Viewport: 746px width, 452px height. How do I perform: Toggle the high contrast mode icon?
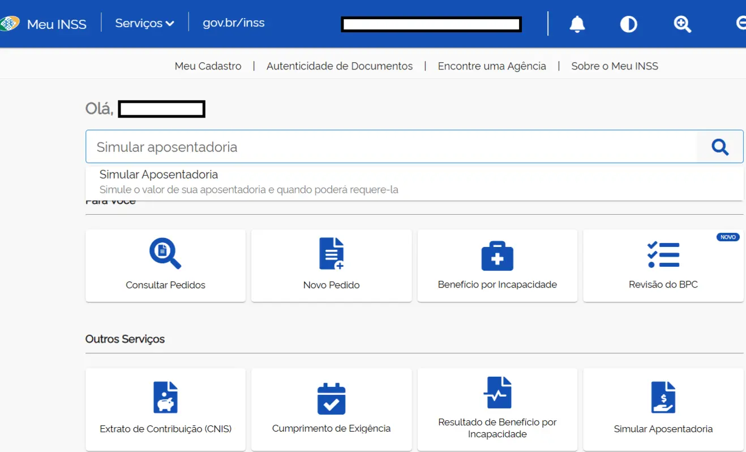628,24
